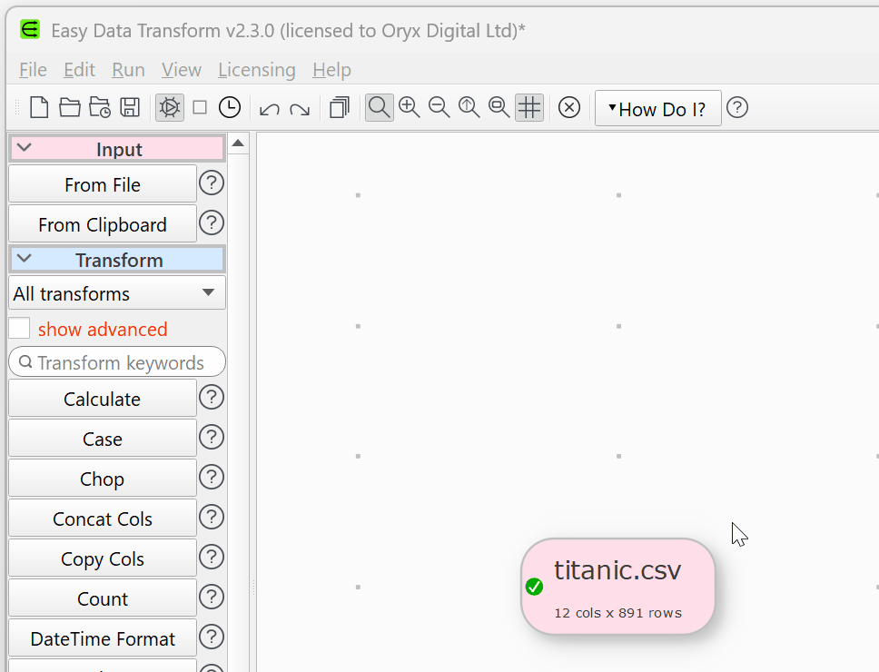Click the Undo arrow icon
Viewport: 879px width, 672px height.
click(269, 108)
